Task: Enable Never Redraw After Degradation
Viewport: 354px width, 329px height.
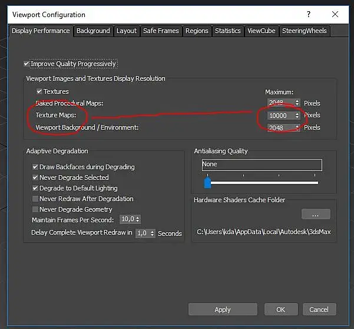Action: (35, 199)
